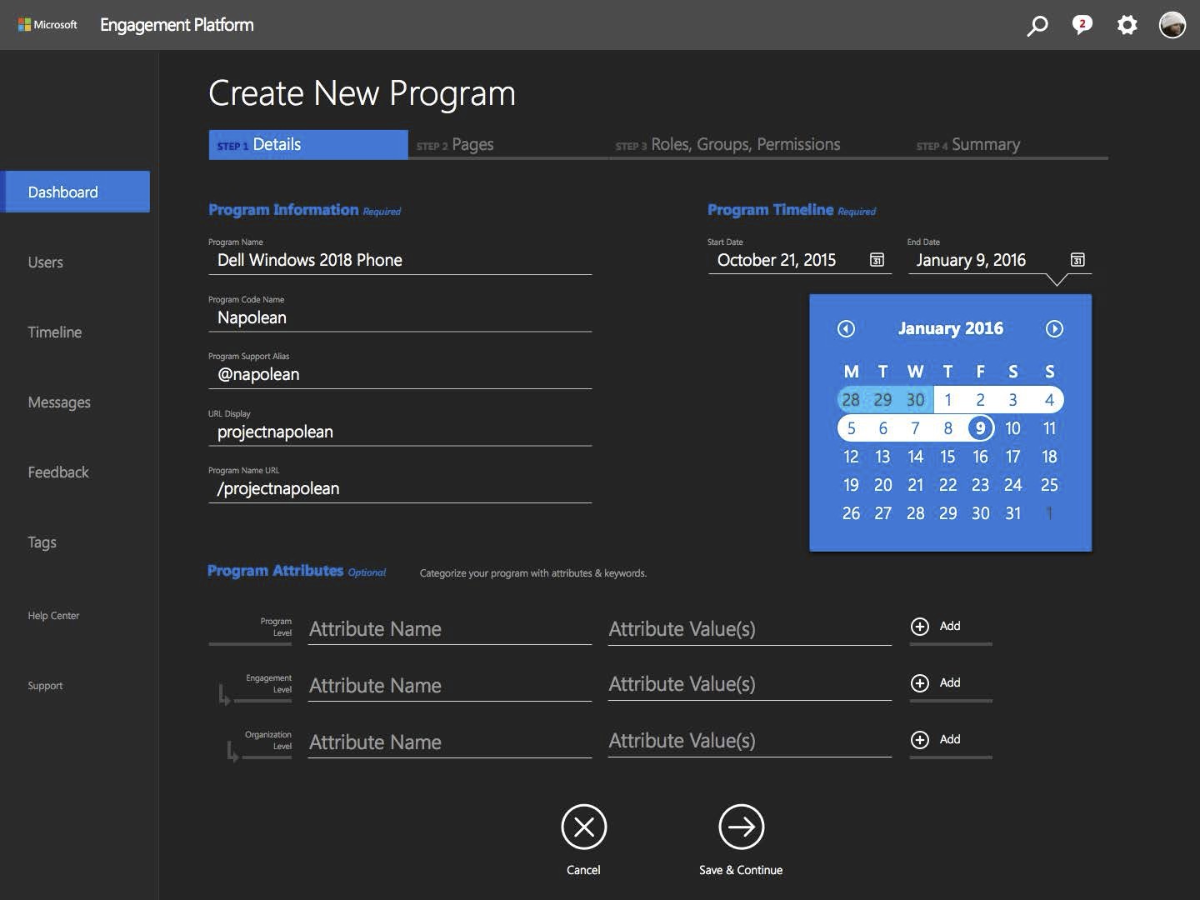Image resolution: width=1200 pixels, height=900 pixels.
Task: Open the settings gear icon
Action: (1127, 25)
